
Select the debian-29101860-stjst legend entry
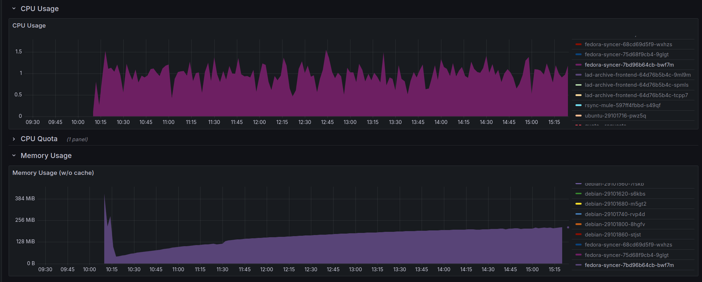613,235
